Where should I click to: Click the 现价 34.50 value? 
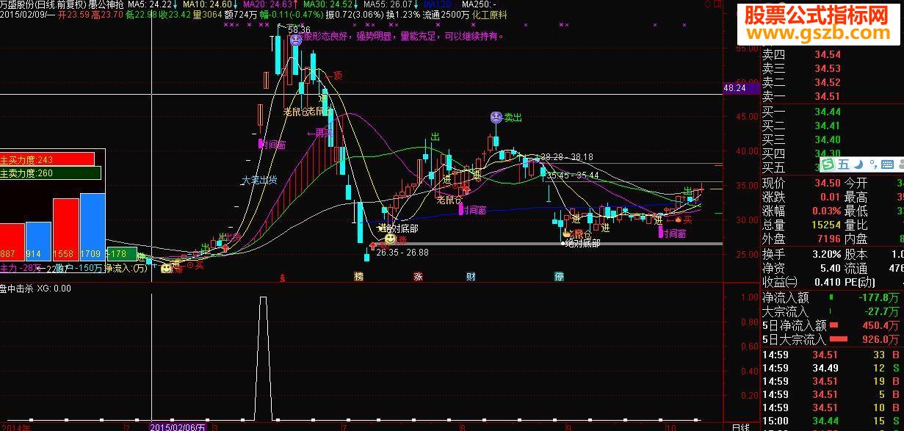[826, 183]
